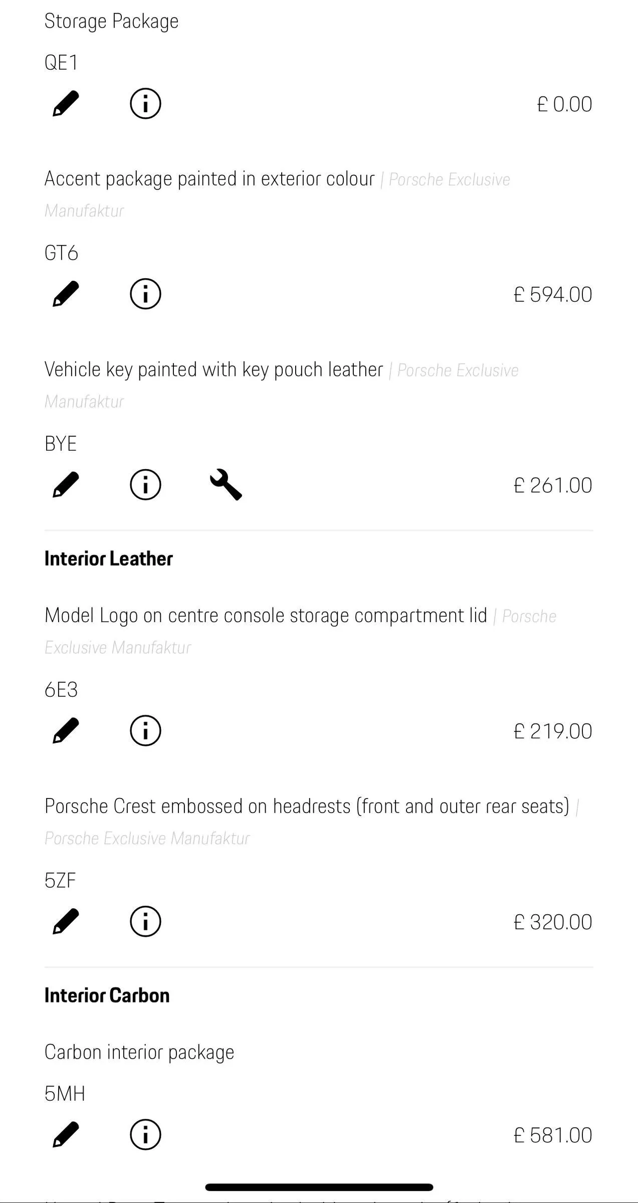Tap the £ 594.00 price for GT6
Screen dimensions: 638x1203
click(553, 294)
